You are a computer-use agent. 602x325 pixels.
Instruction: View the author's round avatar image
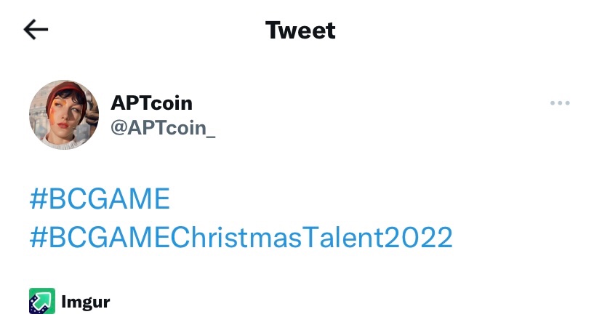pos(64,115)
